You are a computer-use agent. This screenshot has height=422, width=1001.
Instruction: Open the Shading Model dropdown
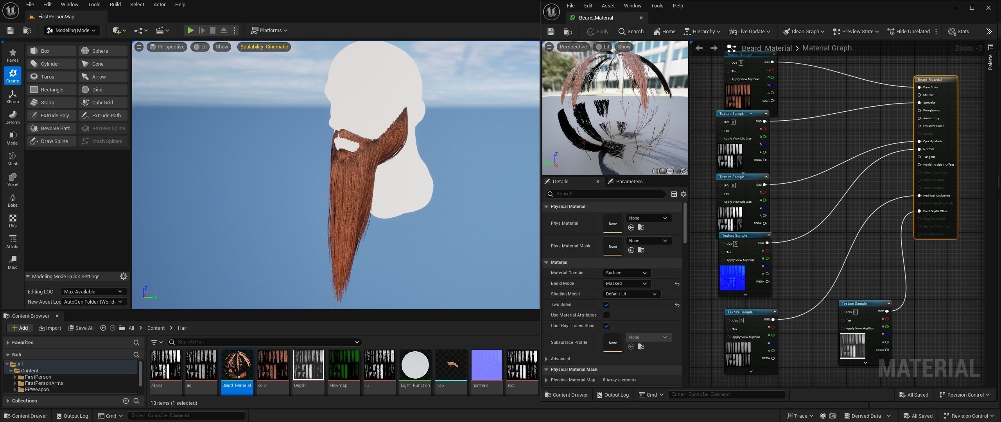(632, 294)
